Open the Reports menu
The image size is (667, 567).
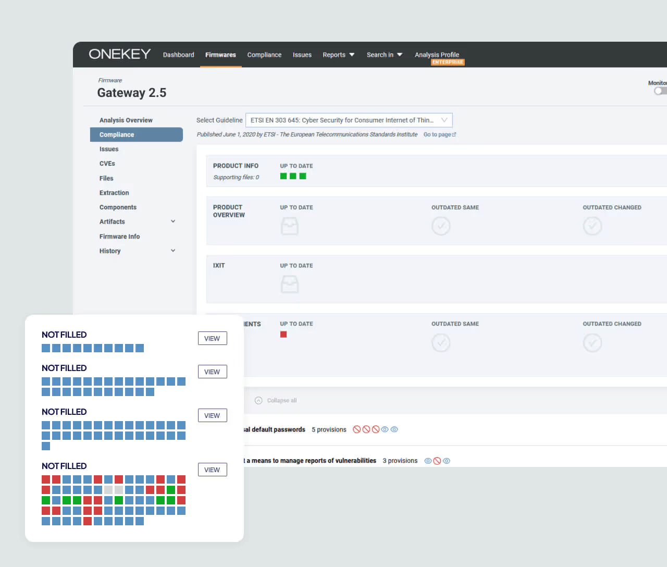338,54
